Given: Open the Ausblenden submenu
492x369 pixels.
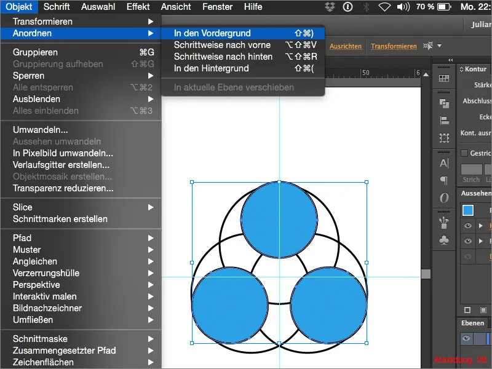Looking at the screenshot, I should point(81,99).
